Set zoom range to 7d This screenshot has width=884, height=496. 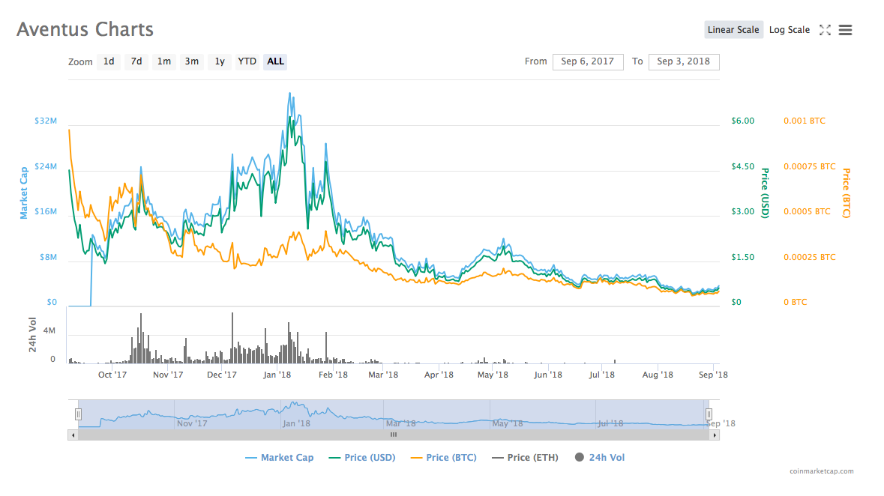pyautogui.click(x=136, y=61)
